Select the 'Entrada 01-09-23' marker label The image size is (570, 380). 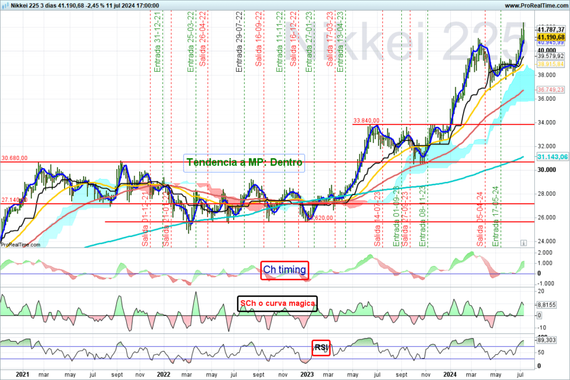396,216
